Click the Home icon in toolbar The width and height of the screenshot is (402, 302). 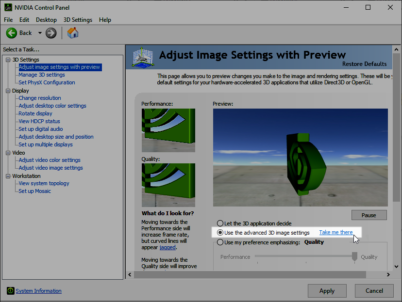[x=73, y=33]
